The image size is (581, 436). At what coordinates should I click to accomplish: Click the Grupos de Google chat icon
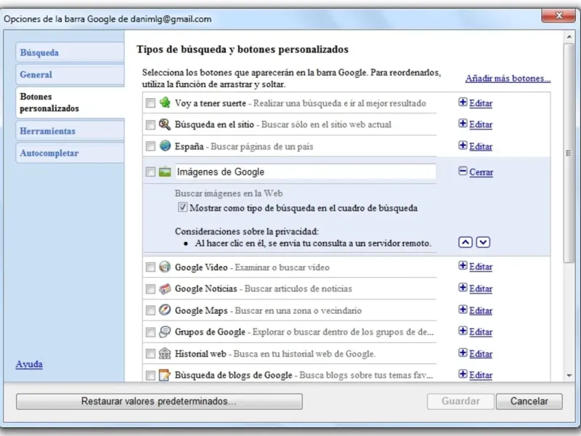click(x=165, y=331)
